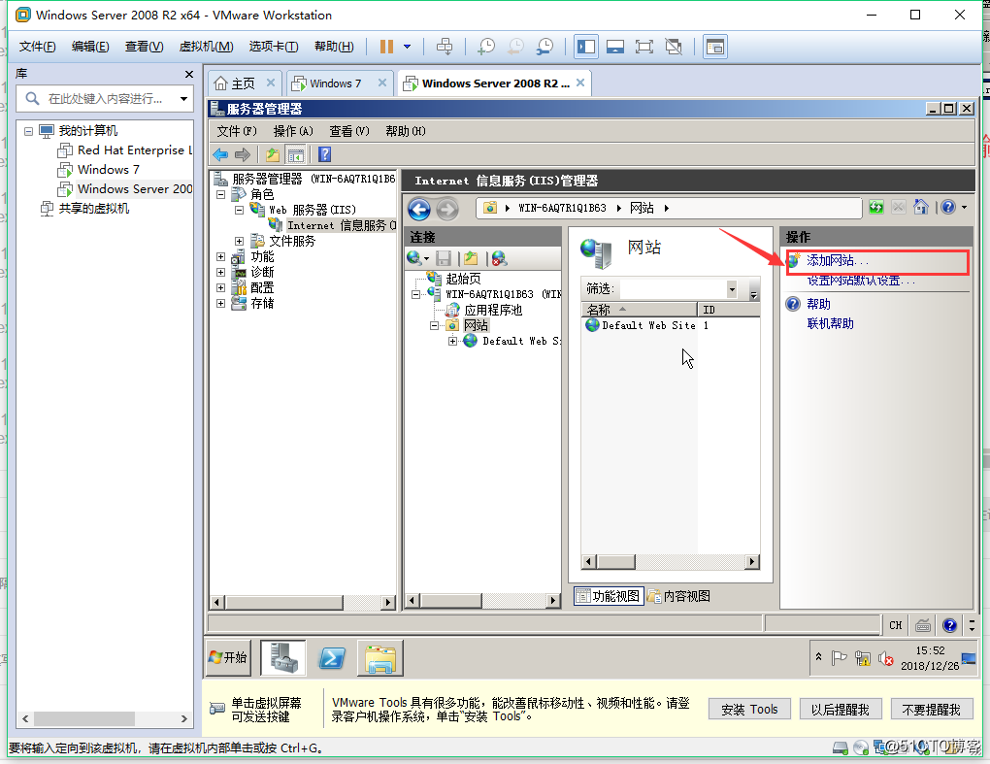This screenshot has height=764, width=990.
Task: Click the 安装 Tools button
Action: click(749, 710)
